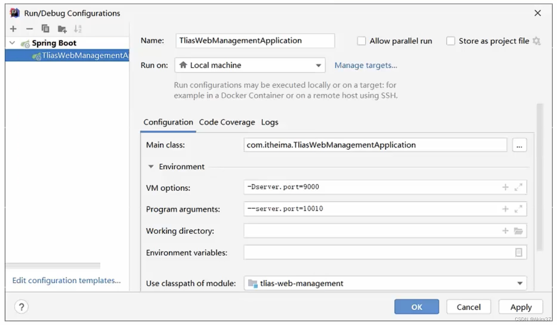Expand the VM options field editor
The image size is (557, 325).
click(x=518, y=187)
